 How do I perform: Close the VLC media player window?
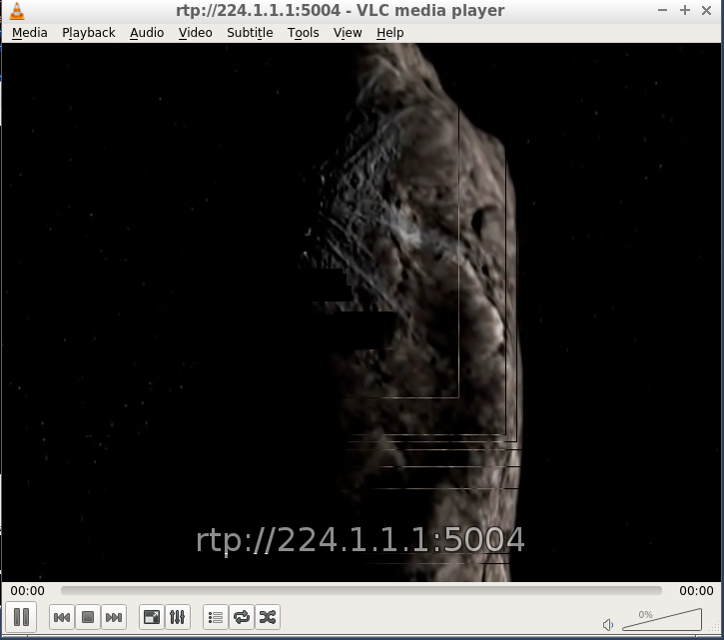(706, 10)
